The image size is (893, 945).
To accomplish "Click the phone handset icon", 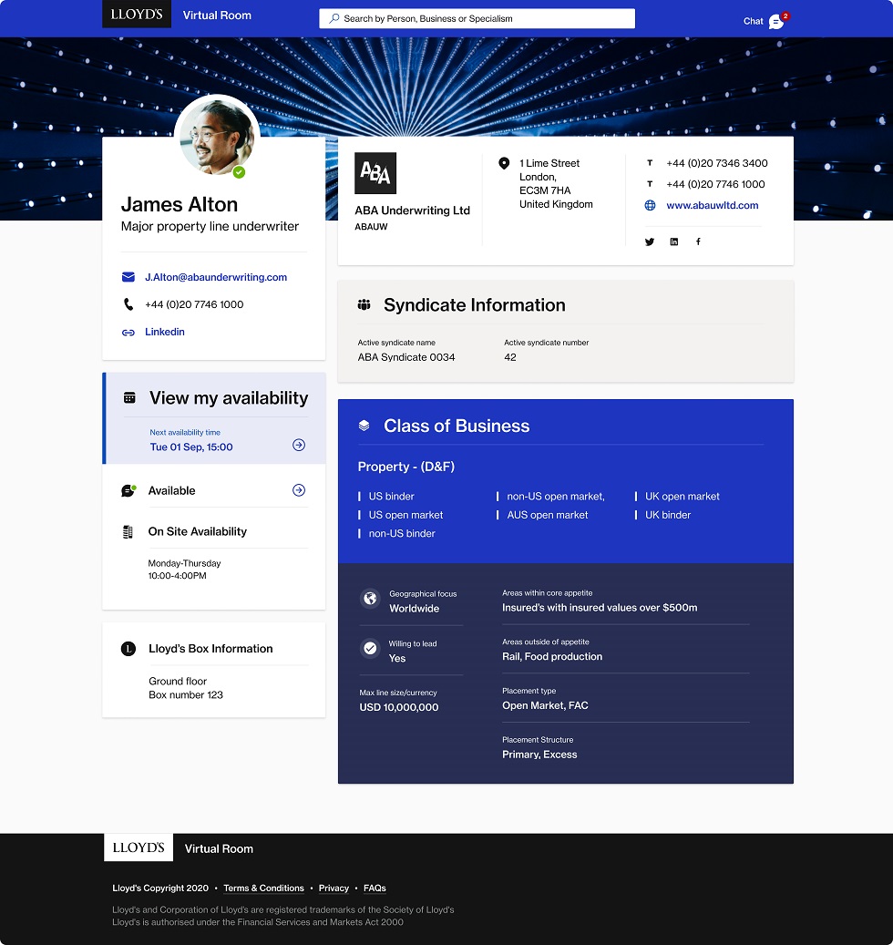I will [x=128, y=304].
